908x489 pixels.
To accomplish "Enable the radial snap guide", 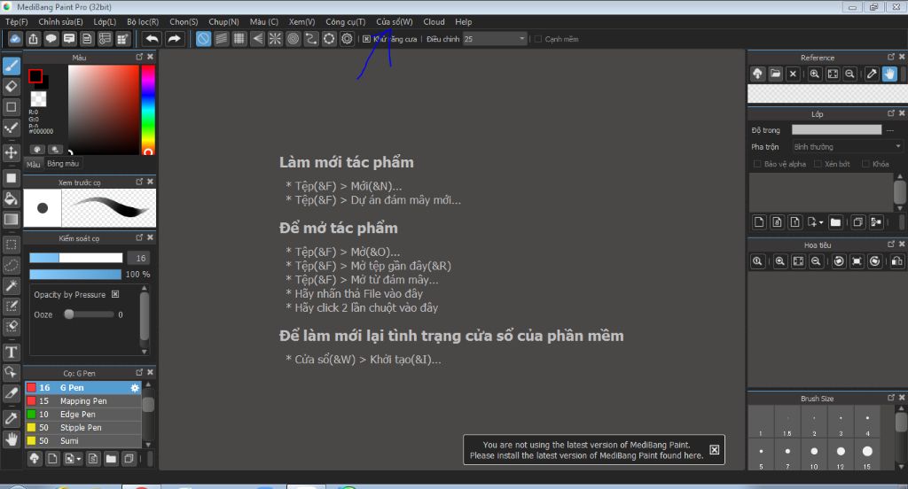I will (x=275, y=39).
